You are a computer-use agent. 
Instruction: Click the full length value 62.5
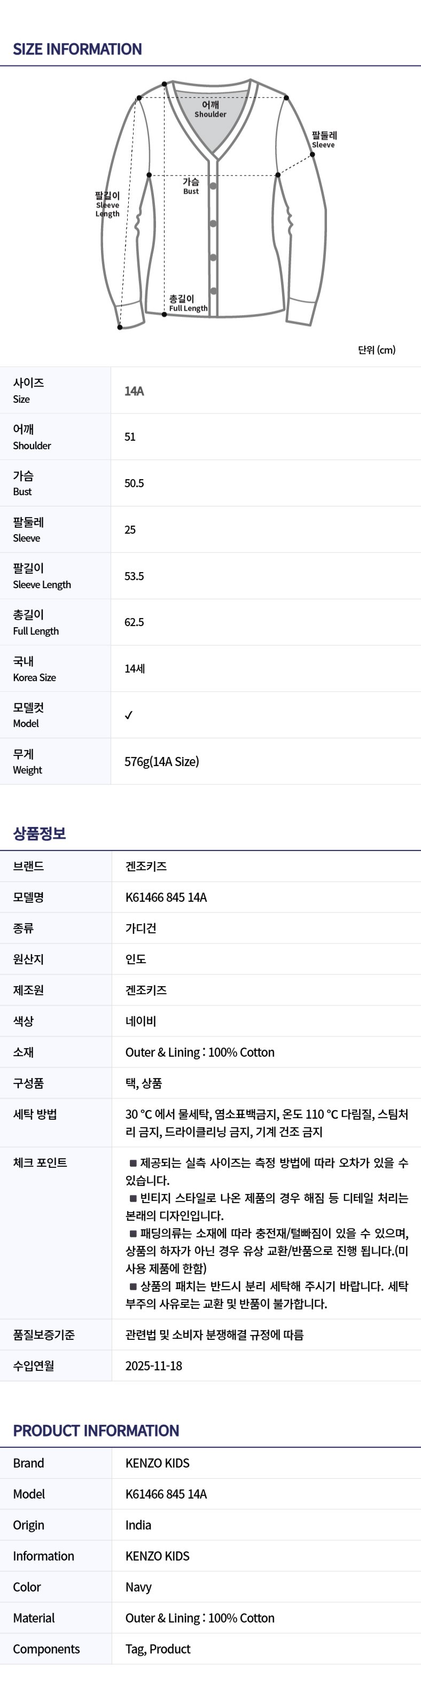pos(134,622)
